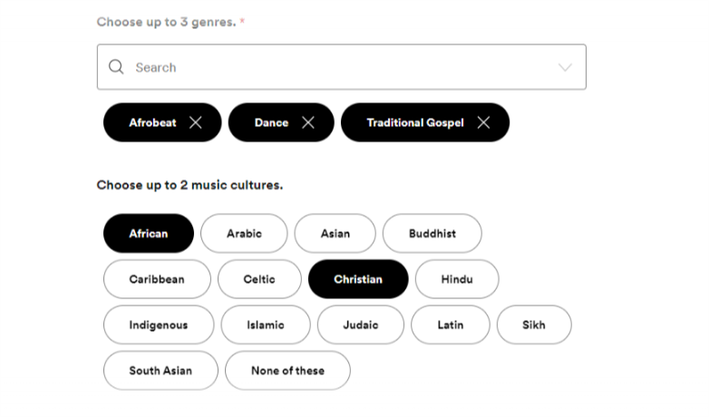Toggle the Hindu culture option
The image size is (709, 417).
pyautogui.click(x=457, y=279)
